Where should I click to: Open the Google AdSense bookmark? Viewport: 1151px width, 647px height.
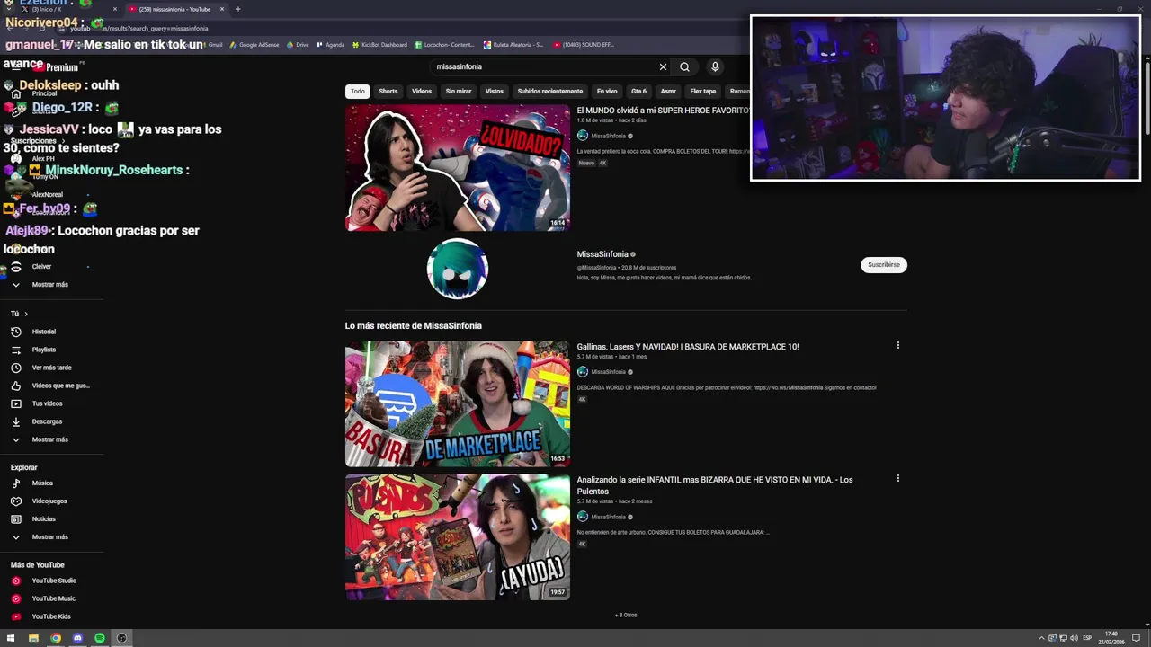pos(254,45)
